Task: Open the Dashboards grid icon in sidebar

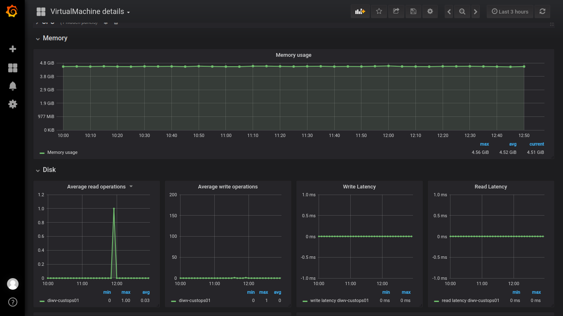Action: pyautogui.click(x=13, y=68)
